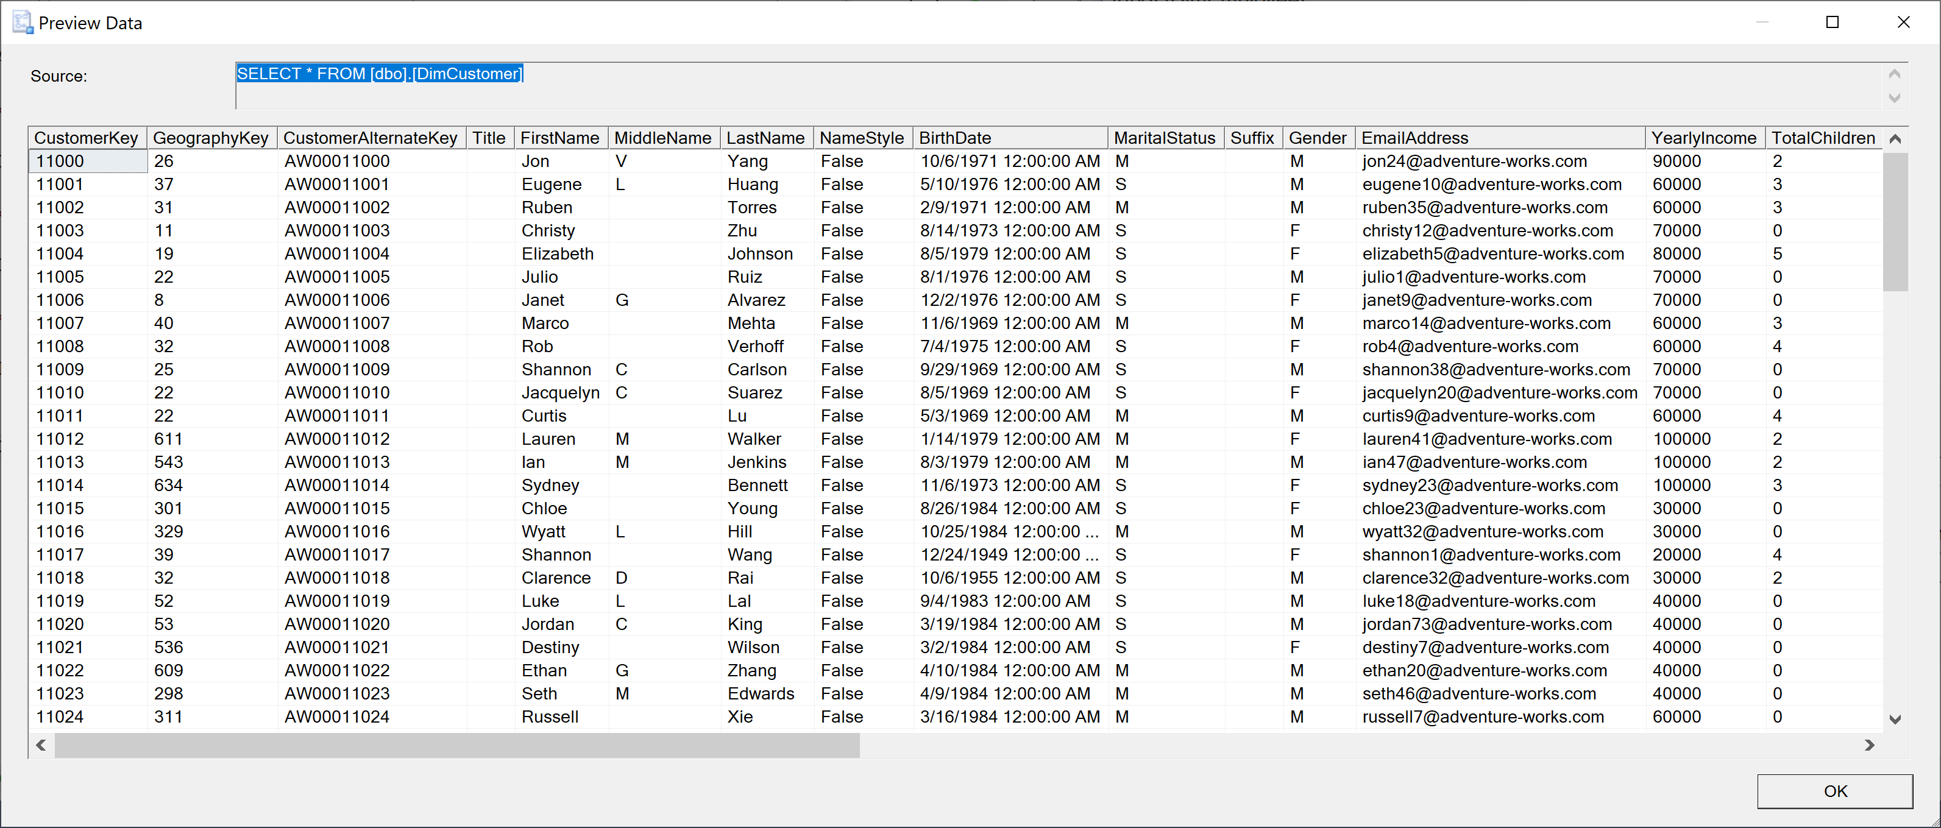The height and width of the screenshot is (828, 1941).
Task: Select the YearlyIncome column header
Action: [x=1704, y=139]
